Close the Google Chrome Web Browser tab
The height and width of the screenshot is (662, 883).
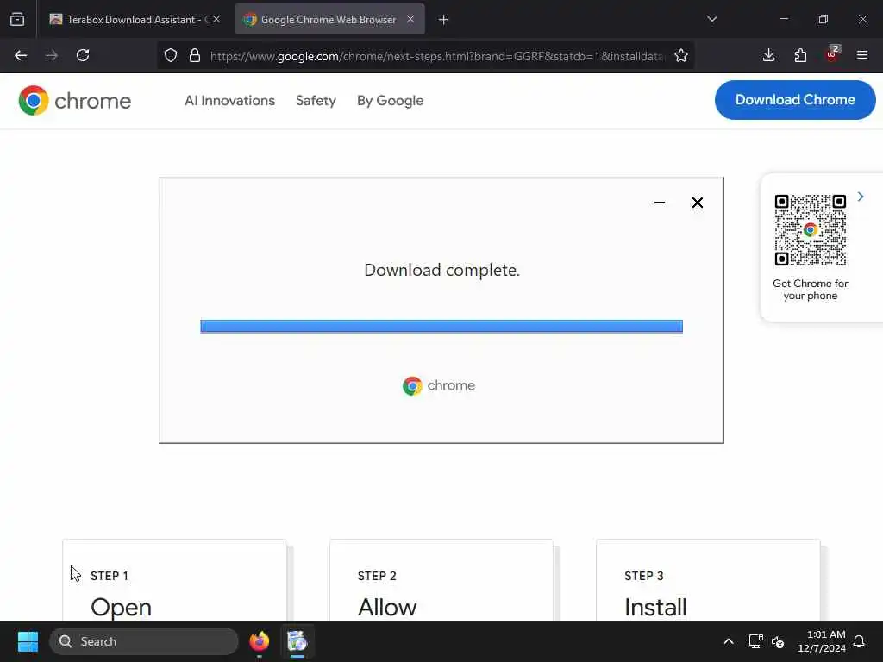(x=410, y=19)
